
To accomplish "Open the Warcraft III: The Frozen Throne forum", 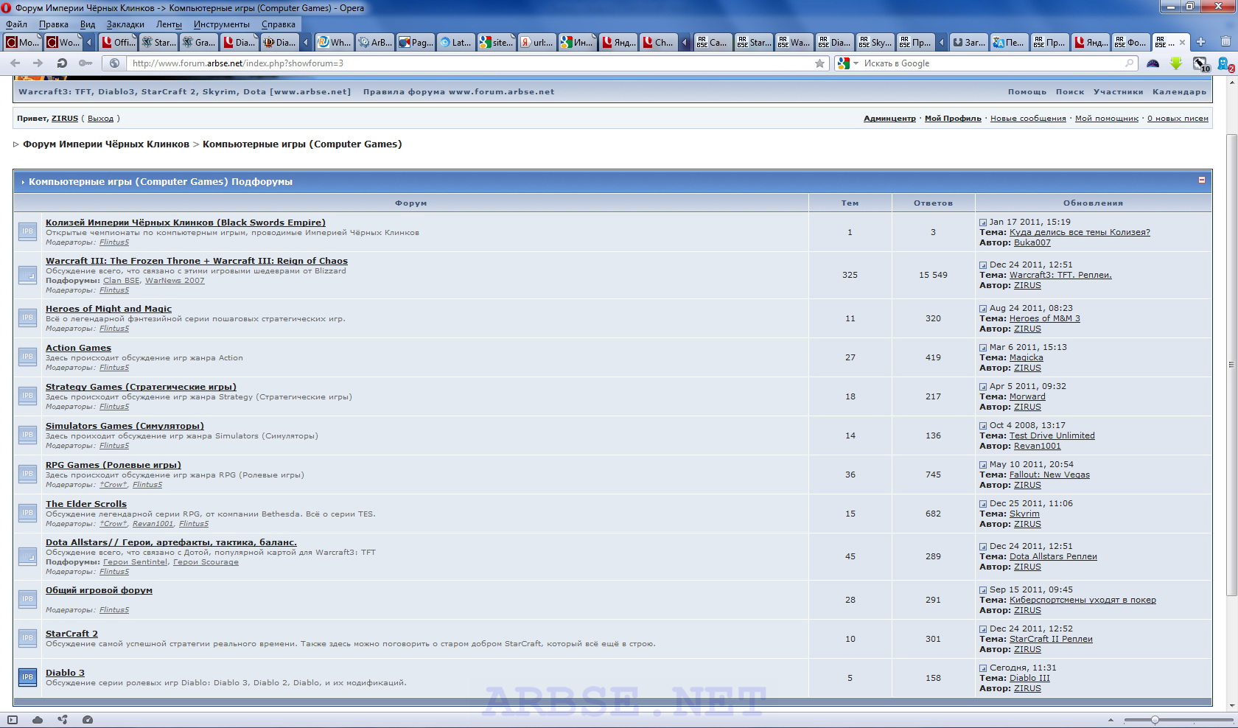I will click(197, 261).
